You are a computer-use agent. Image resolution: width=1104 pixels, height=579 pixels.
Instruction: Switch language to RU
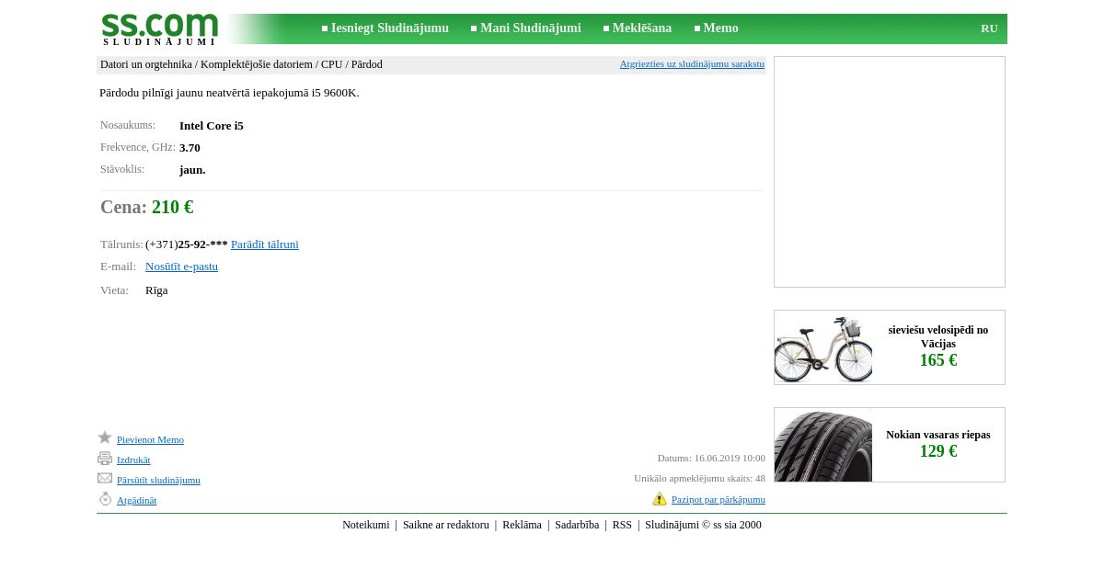tap(989, 28)
